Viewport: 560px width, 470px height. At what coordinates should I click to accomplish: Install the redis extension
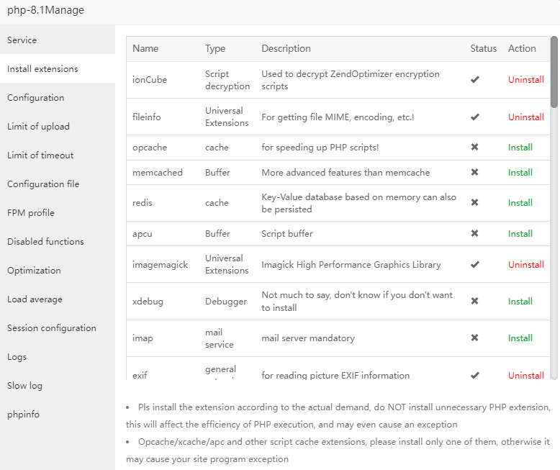point(520,203)
